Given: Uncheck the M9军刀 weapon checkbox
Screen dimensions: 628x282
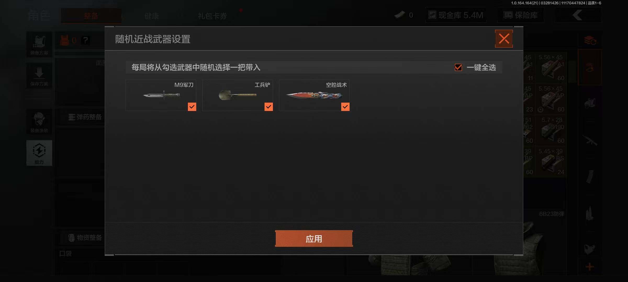Looking at the screenshot, I should [x=192, y=107].
